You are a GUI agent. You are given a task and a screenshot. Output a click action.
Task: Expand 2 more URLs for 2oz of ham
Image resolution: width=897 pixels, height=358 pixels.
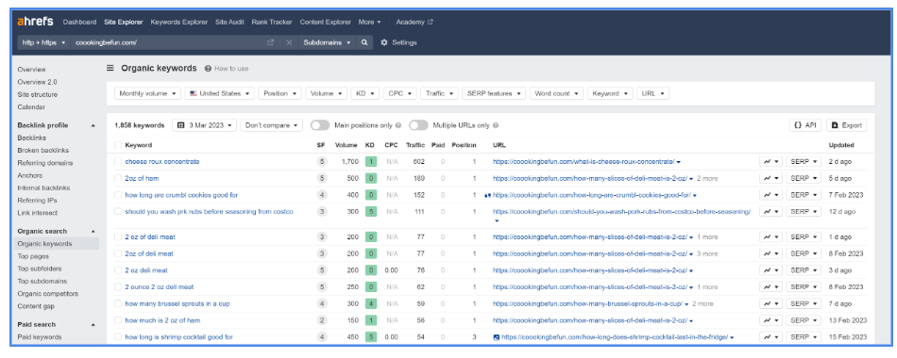[x=707, y=178]
